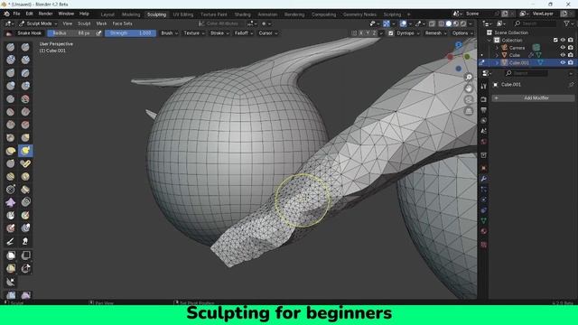The image size is (578, 325).
Task: Switch to the Shading workspace tab
Action: [x=243, y=14]
